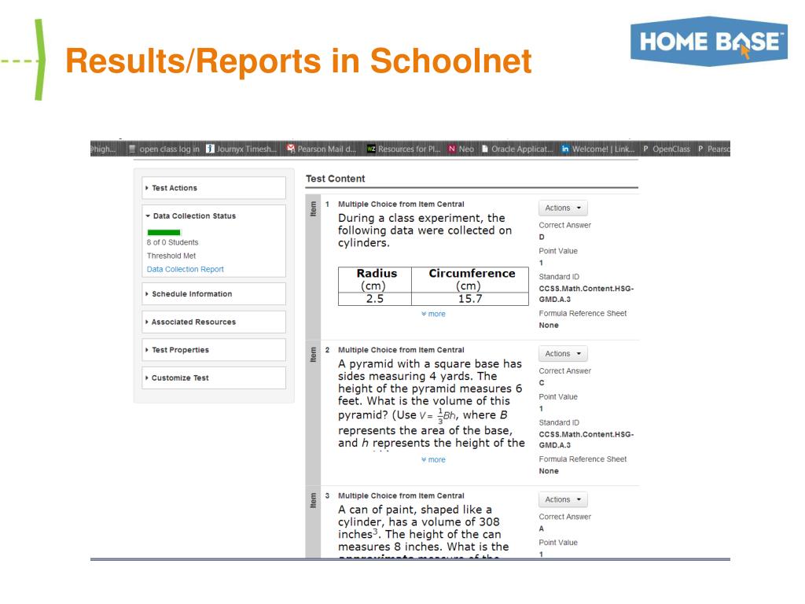The height and width of the screenshot is (604, 805).
Task: Click the grey Item handle for question 3
Action: tap(313, 522)
